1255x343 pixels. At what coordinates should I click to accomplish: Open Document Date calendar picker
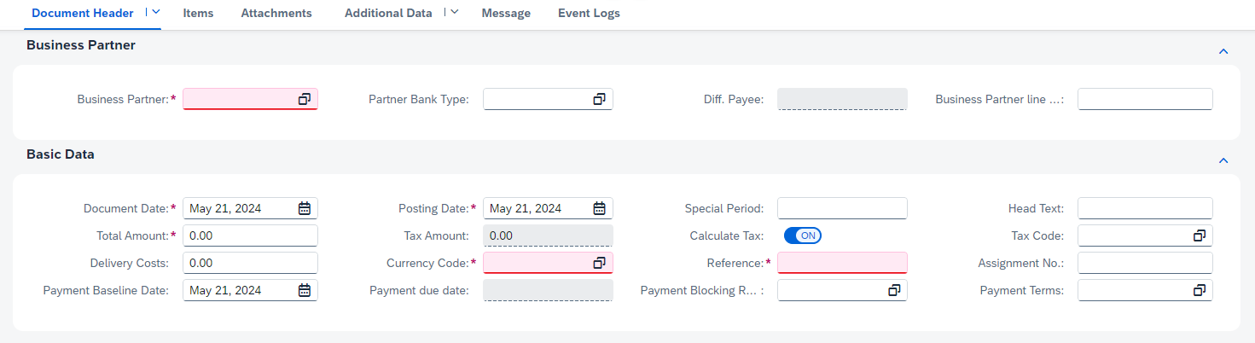click(305, 208)
